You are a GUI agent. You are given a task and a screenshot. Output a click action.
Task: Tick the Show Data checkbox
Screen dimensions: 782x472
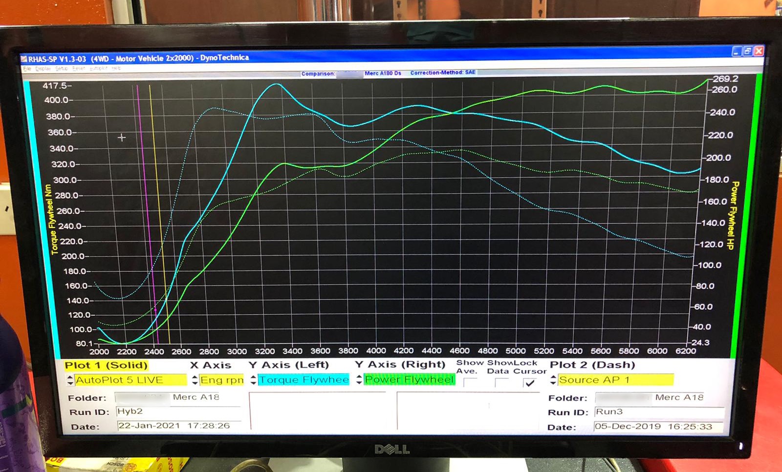pyautogui.click(x=501, y=383)
